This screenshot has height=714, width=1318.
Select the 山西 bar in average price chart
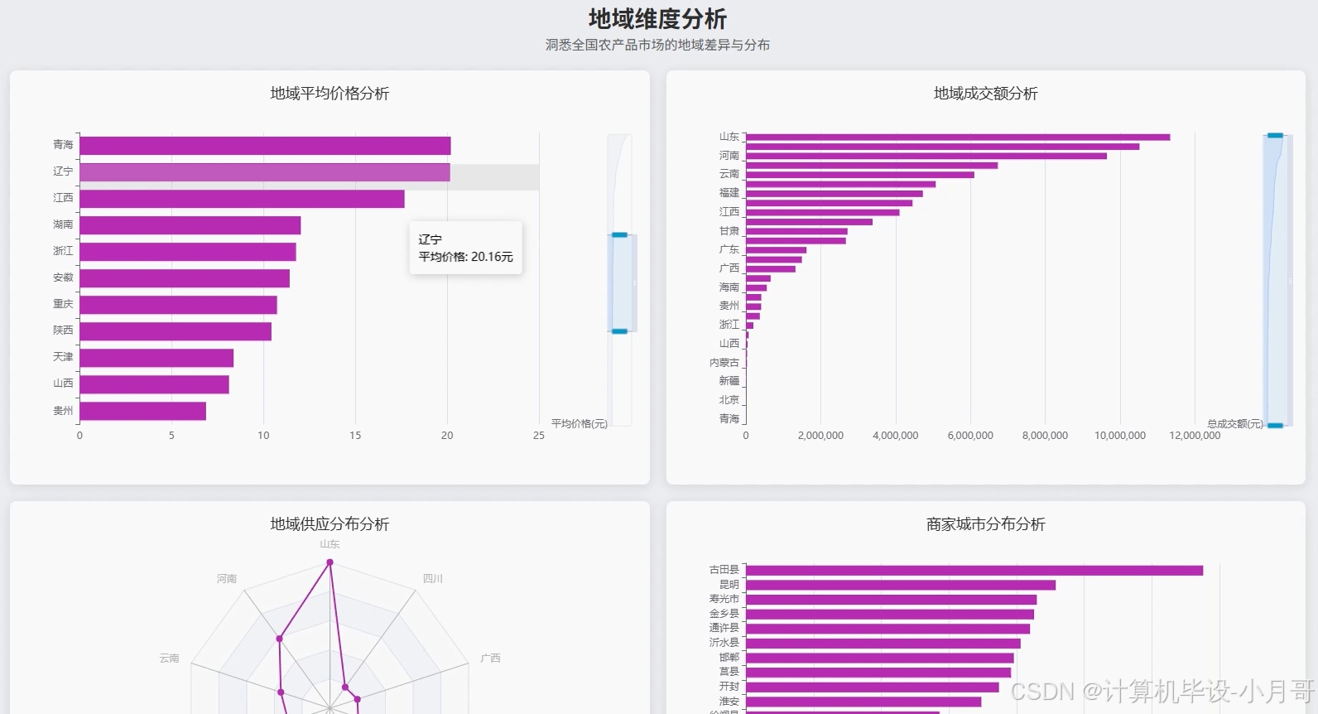pos(155,384)
